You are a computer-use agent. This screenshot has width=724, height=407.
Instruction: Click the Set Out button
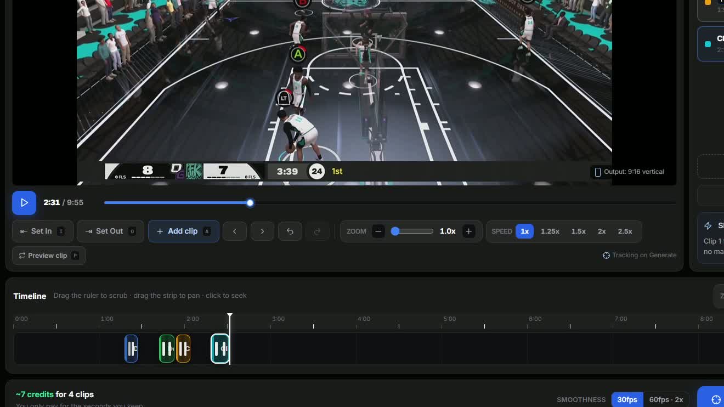110,231
